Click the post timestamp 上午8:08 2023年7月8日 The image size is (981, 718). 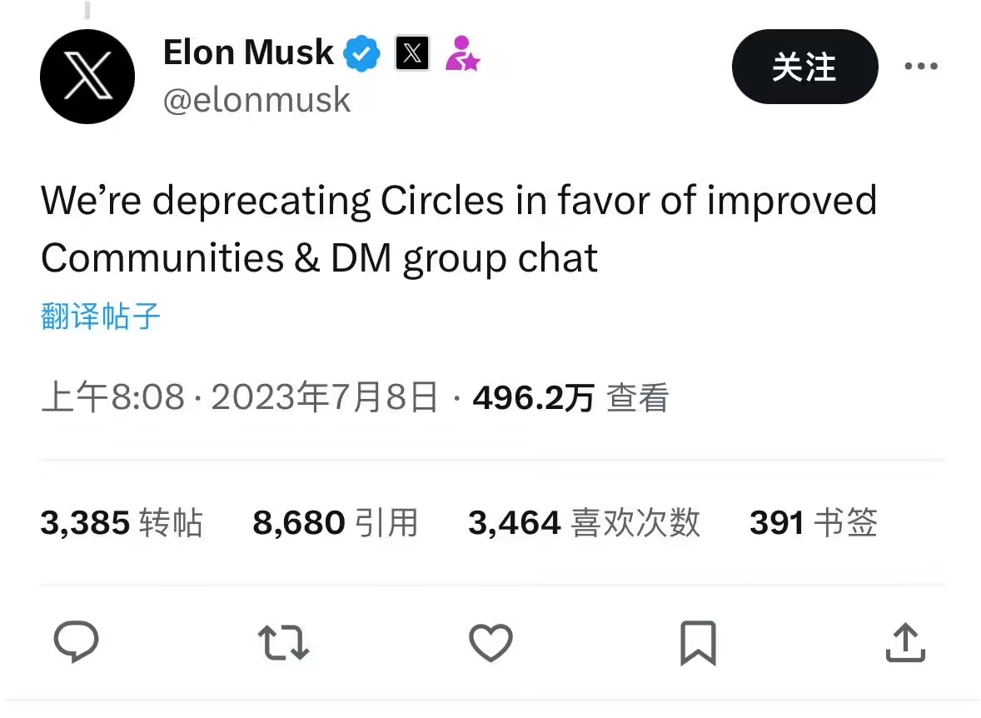[x=239, y=398]
